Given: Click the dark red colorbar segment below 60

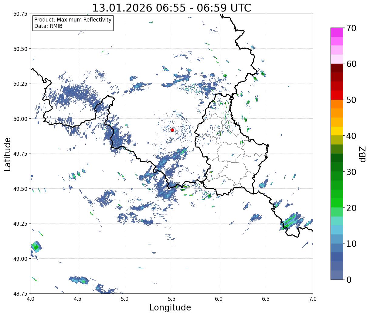Looking at the screenshot, I should tap(337, 68).
